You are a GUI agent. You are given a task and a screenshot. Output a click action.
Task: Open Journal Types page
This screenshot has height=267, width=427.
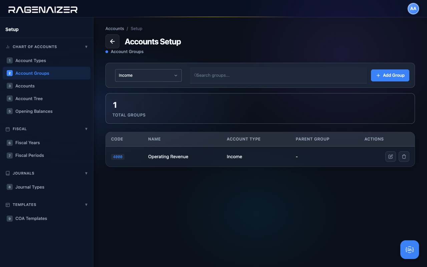tap(46, 187)
